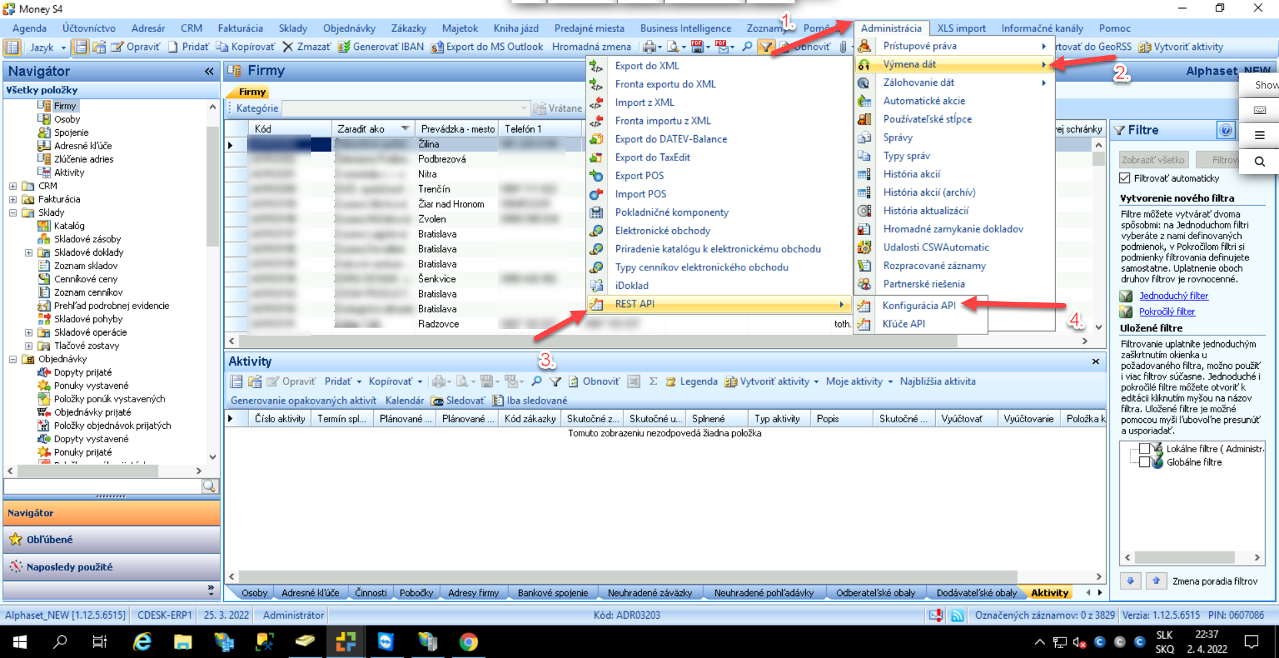Open the Pokročilý filter link
The height and width of the screenshot is (658, 1279).
(x=1166, y=312)
